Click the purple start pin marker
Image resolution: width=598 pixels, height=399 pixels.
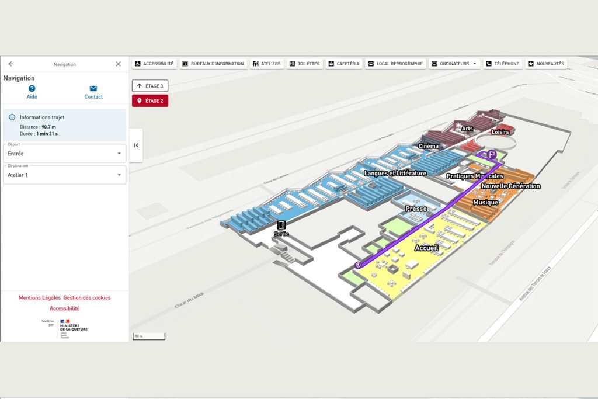pyautogui.click(x=358, y=265)
